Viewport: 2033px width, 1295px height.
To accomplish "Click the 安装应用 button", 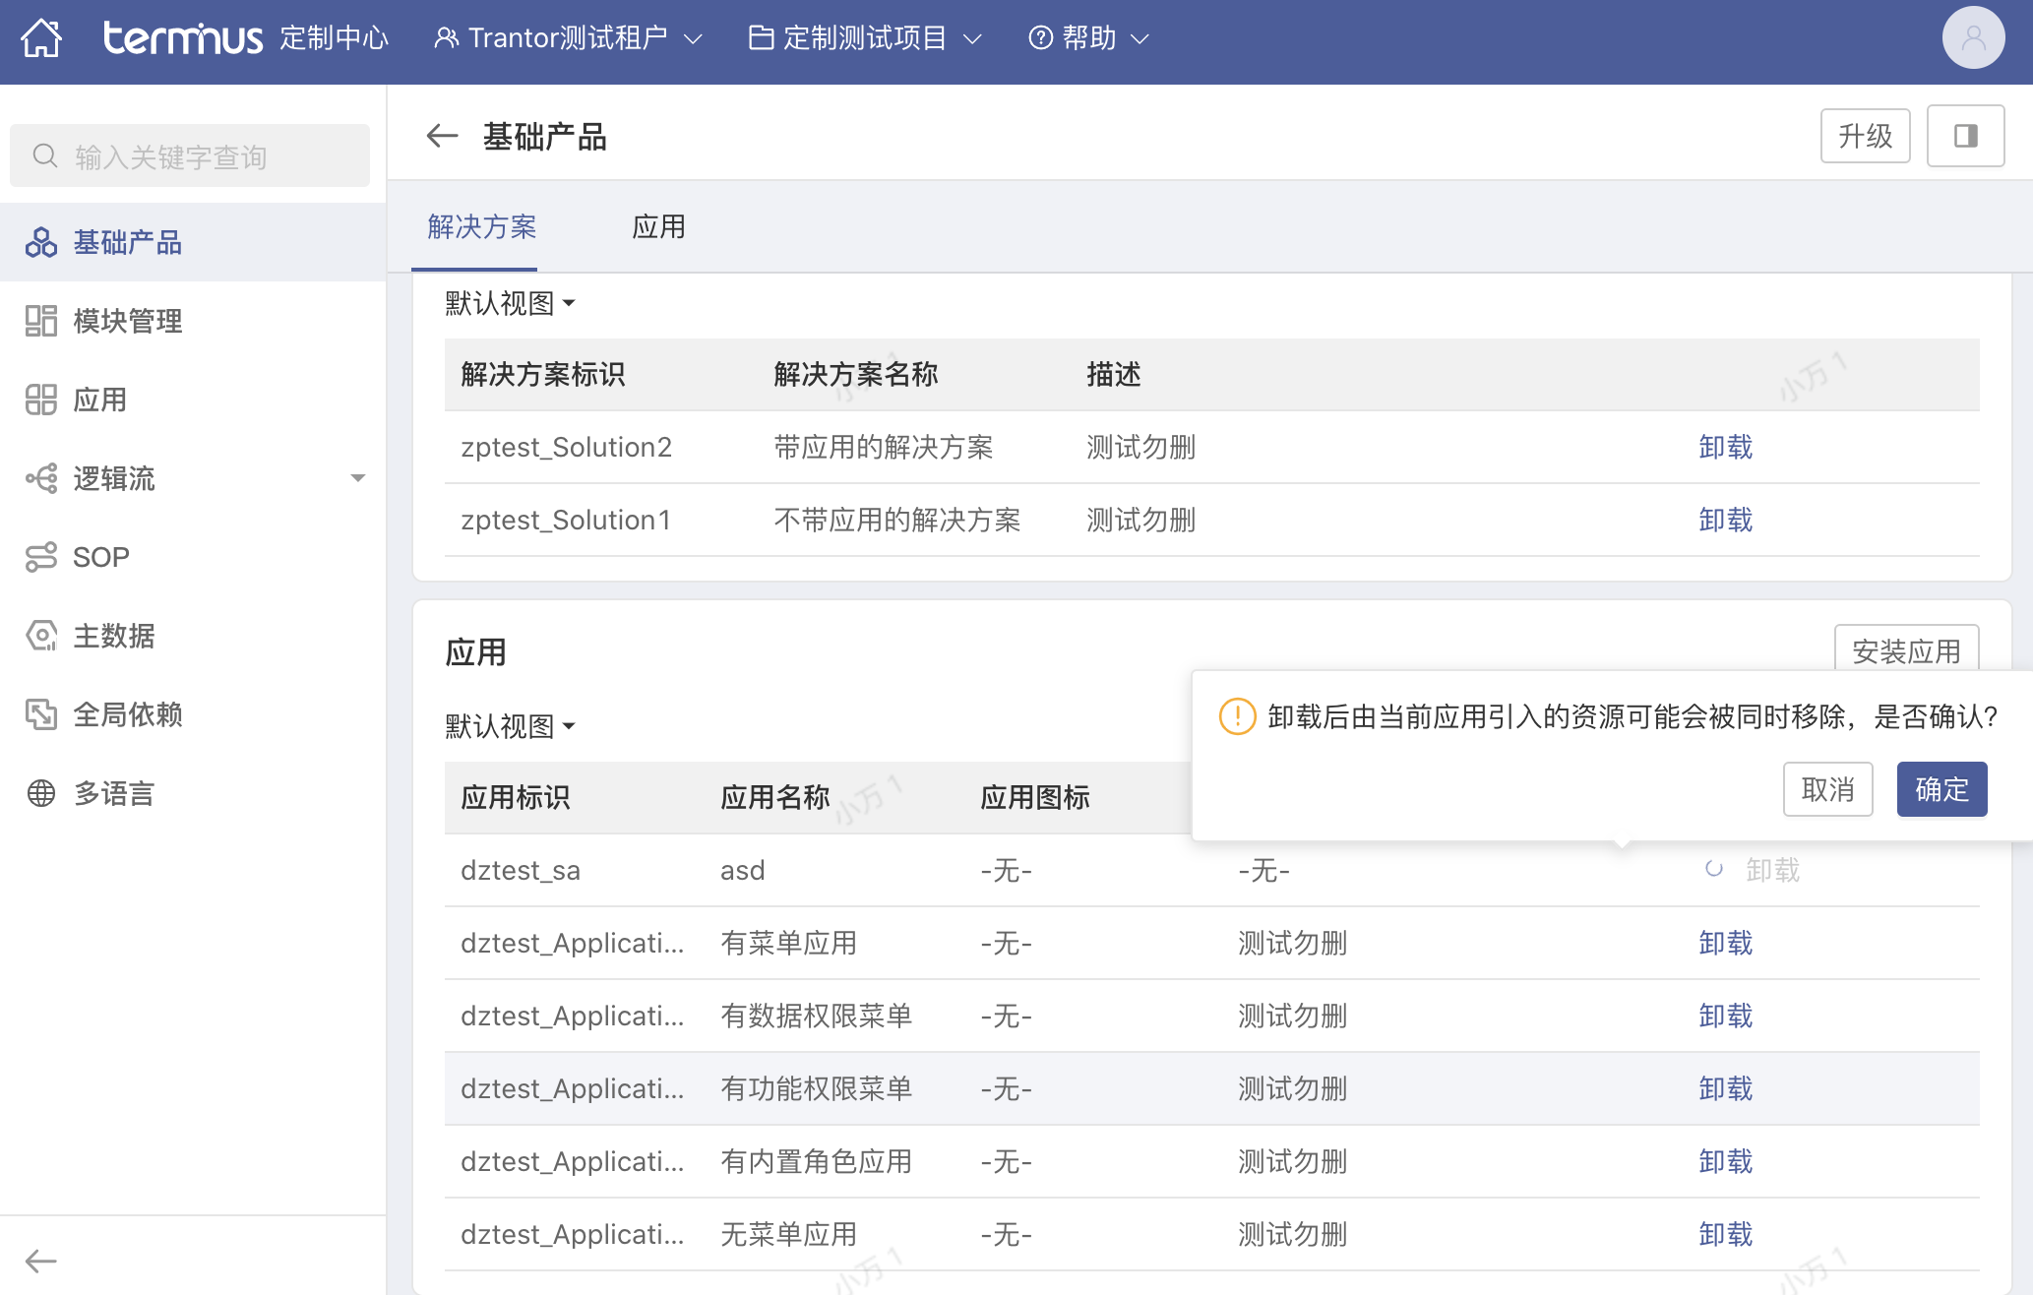I will click(x=1906, y=649).
